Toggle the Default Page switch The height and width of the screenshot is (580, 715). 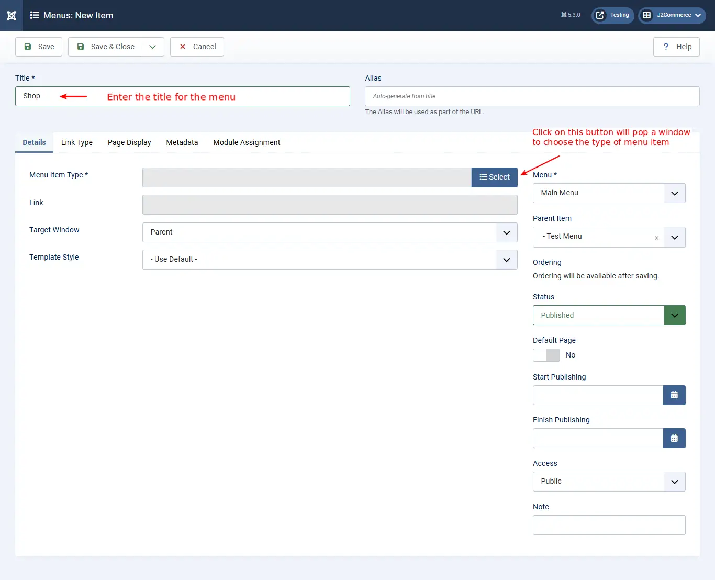click(x=546, y=355)
